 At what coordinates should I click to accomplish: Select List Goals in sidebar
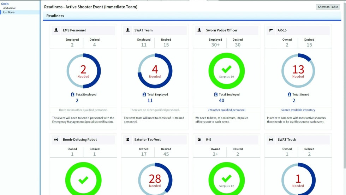9,12
